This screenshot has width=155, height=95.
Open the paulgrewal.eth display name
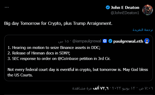128,41
